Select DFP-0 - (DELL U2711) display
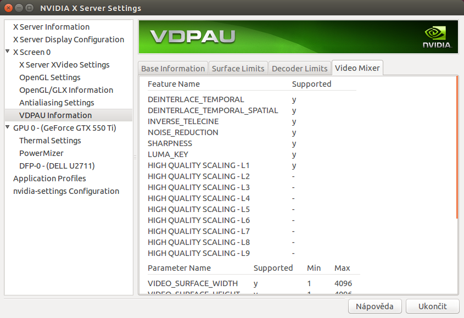Image resolution: width=464 pixels, height=318 pixels. pyautogui.click(x=57, y=166)
